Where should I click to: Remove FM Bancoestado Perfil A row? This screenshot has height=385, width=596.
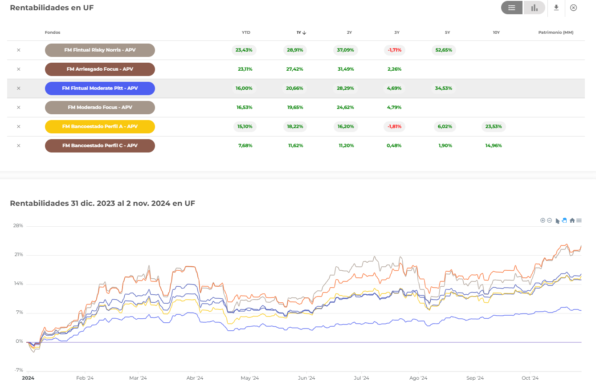click(x=18, y=127)
